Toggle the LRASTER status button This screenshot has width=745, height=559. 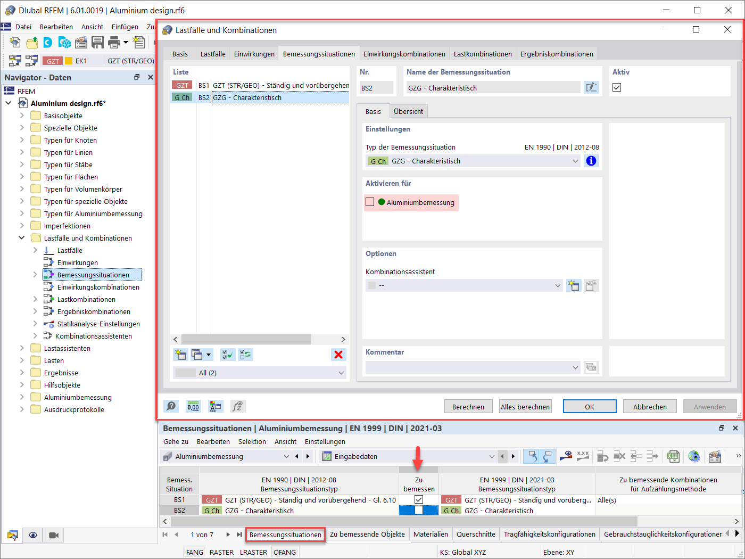coord(253,552)
